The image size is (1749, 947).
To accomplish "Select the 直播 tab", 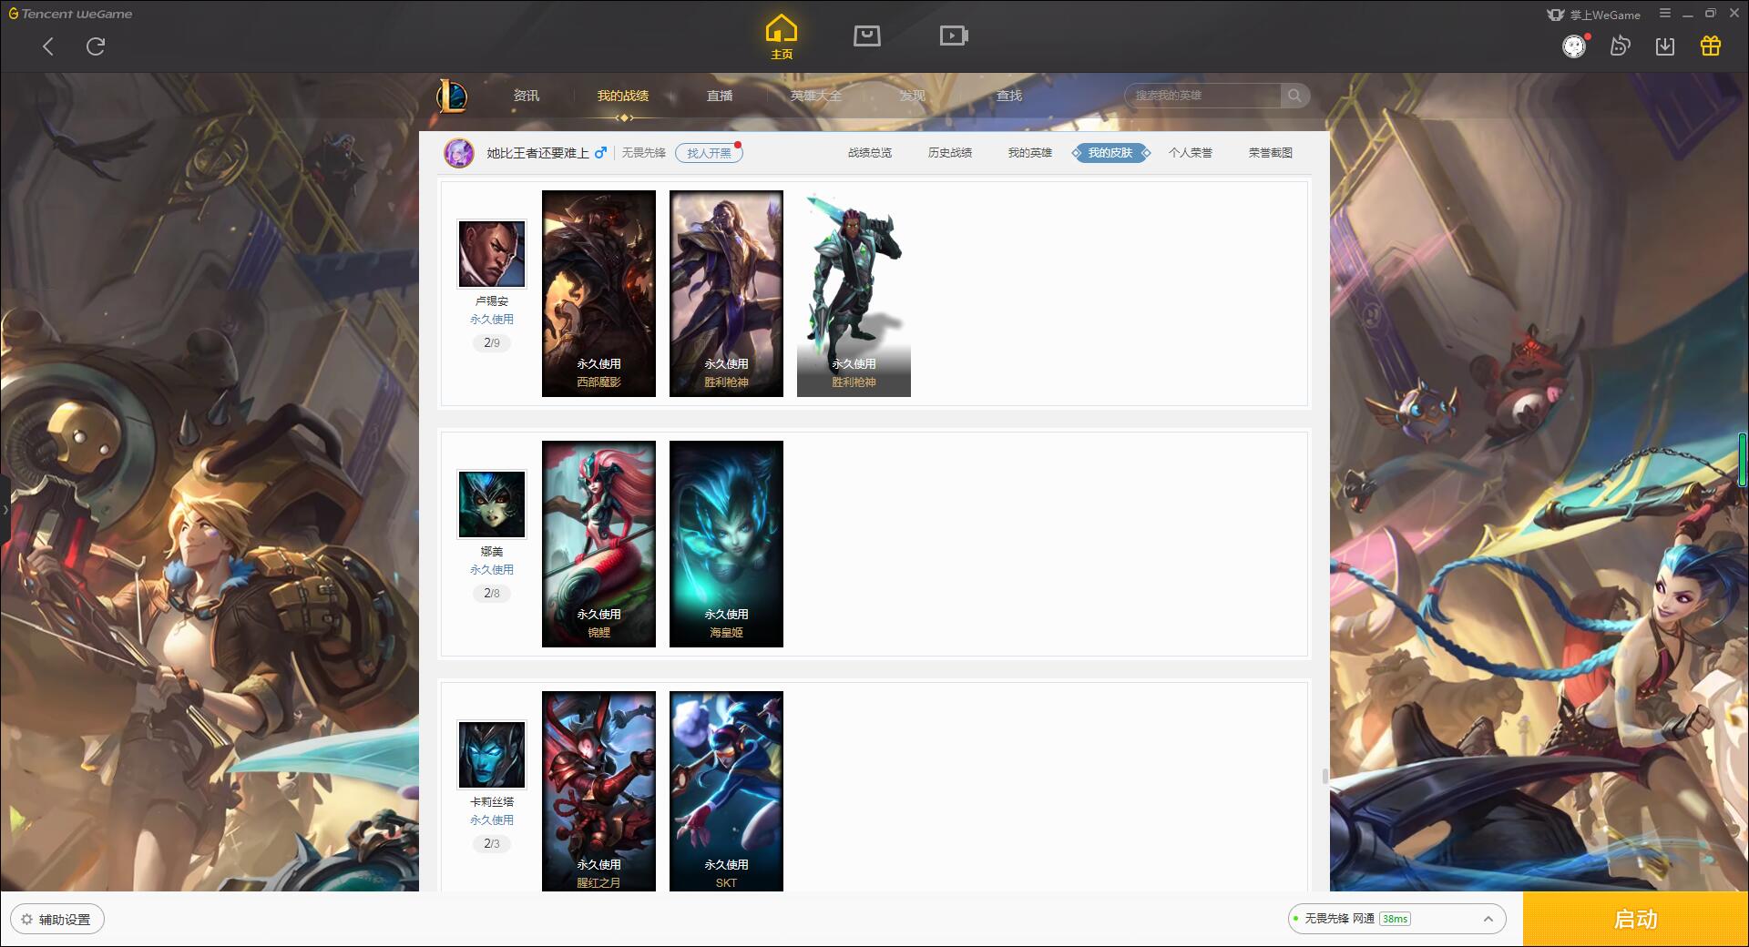I will 720,96.
